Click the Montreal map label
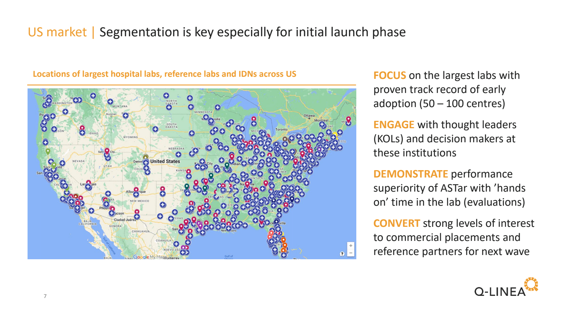 [321, 120]
